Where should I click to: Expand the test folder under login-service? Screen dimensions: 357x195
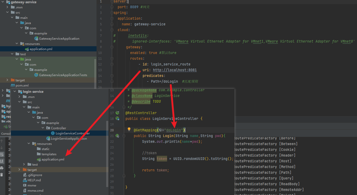pos(24,164)
